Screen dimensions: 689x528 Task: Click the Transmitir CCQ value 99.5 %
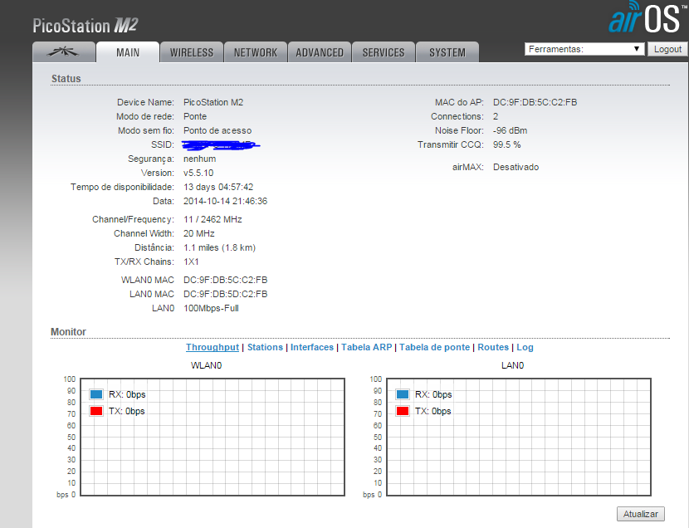506,144
